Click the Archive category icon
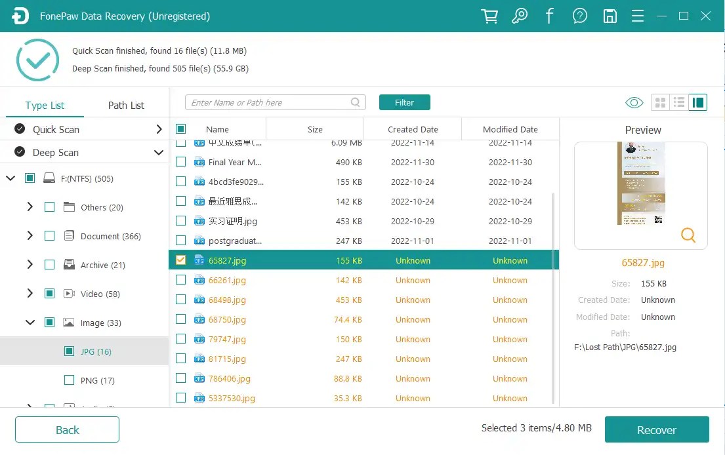The height and width of the screenshot is (455, 725). (x=69, y=265)
